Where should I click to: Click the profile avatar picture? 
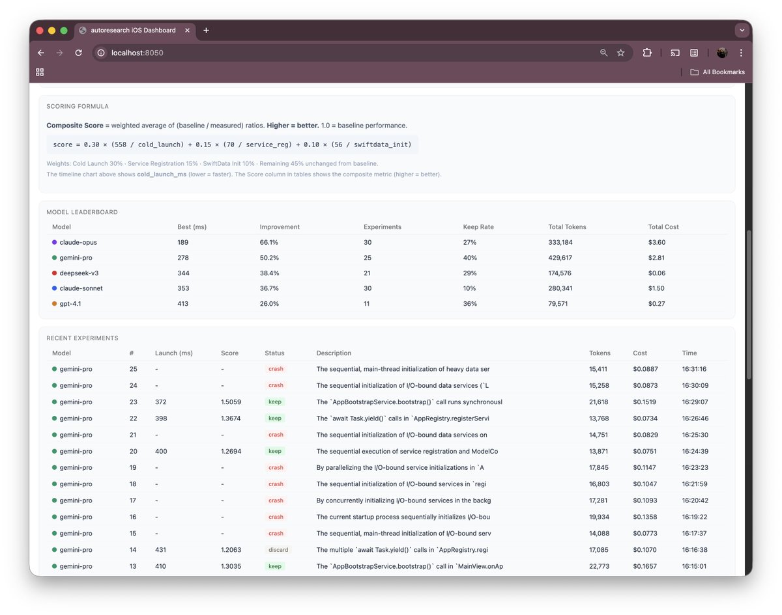click(721, 53)
